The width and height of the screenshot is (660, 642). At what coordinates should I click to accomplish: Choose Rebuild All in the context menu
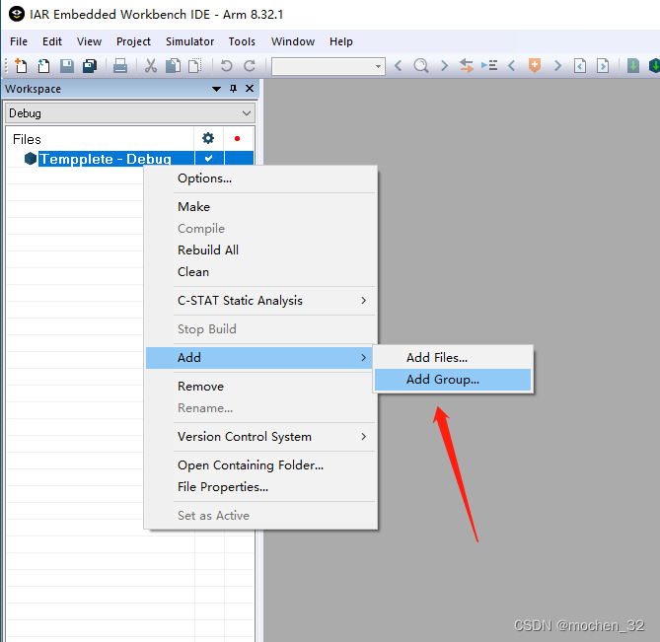click(x=259, y=250)
